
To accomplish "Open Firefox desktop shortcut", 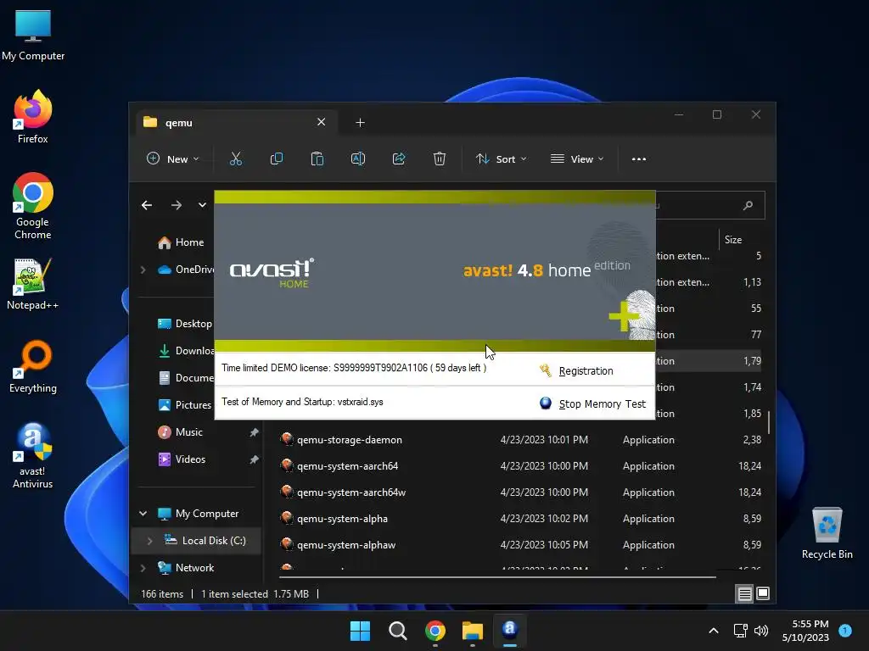I will coord(33,117).
